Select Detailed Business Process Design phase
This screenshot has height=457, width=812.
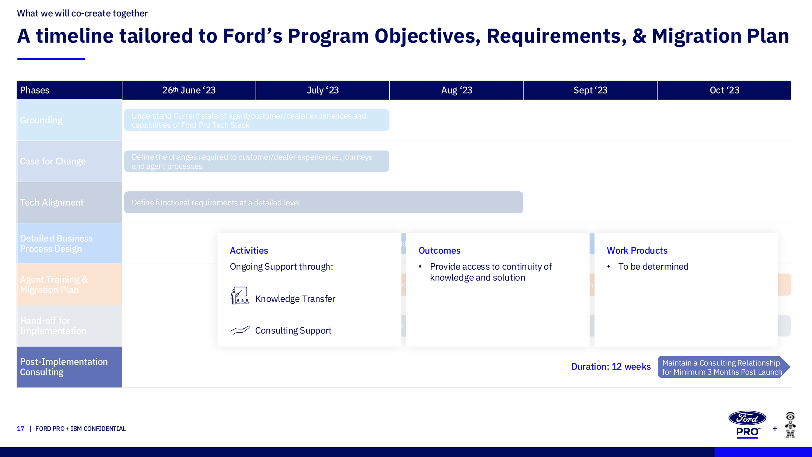(70, 243)
